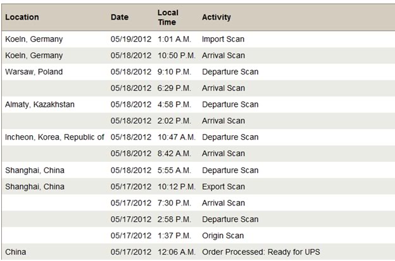Click the 8:42 A.M. time cell
This screenshot has height=261, width=395.
point(174,154)
